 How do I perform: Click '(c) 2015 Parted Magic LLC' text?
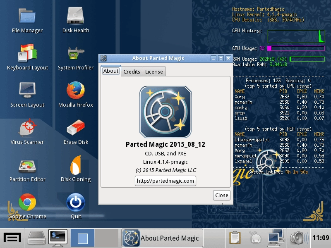166,170
